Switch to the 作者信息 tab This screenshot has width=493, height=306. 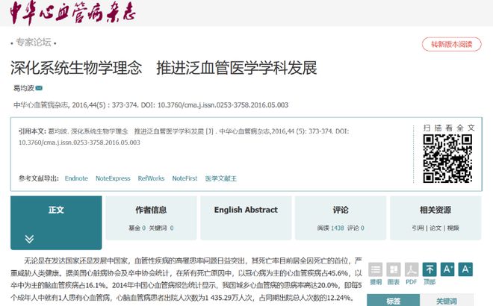point(151,210)
